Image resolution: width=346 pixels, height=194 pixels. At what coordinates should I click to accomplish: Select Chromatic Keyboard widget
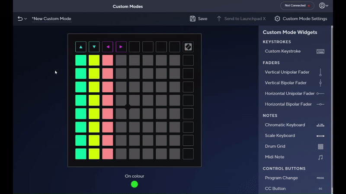tap(285, 125)
